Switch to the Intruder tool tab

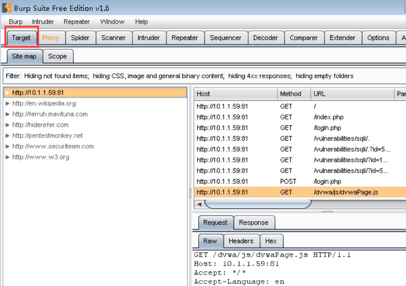click(x=148, y=38)
